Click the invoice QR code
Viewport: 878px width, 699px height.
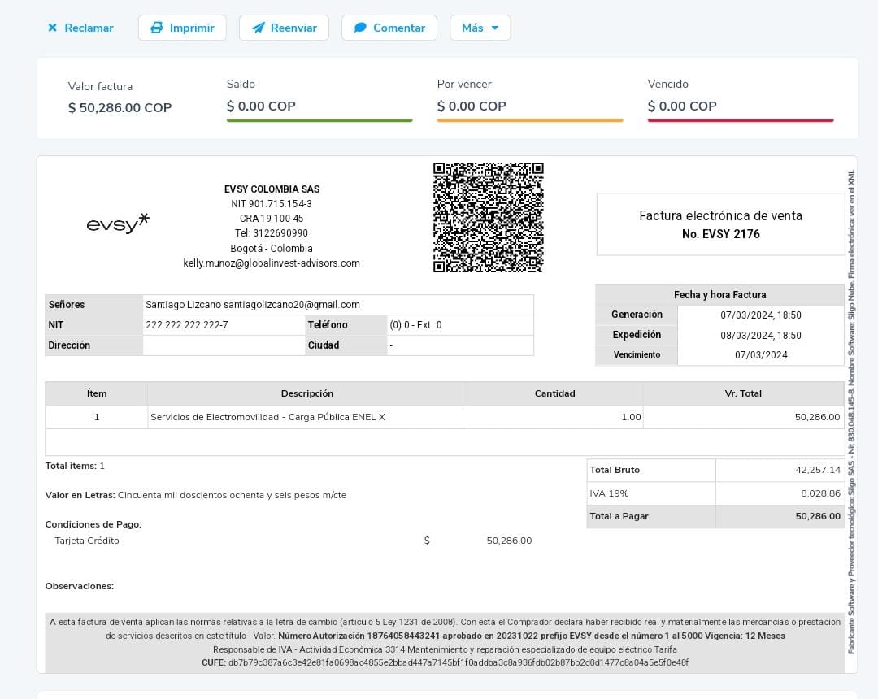pyautogui.click(x=488, y=217)
